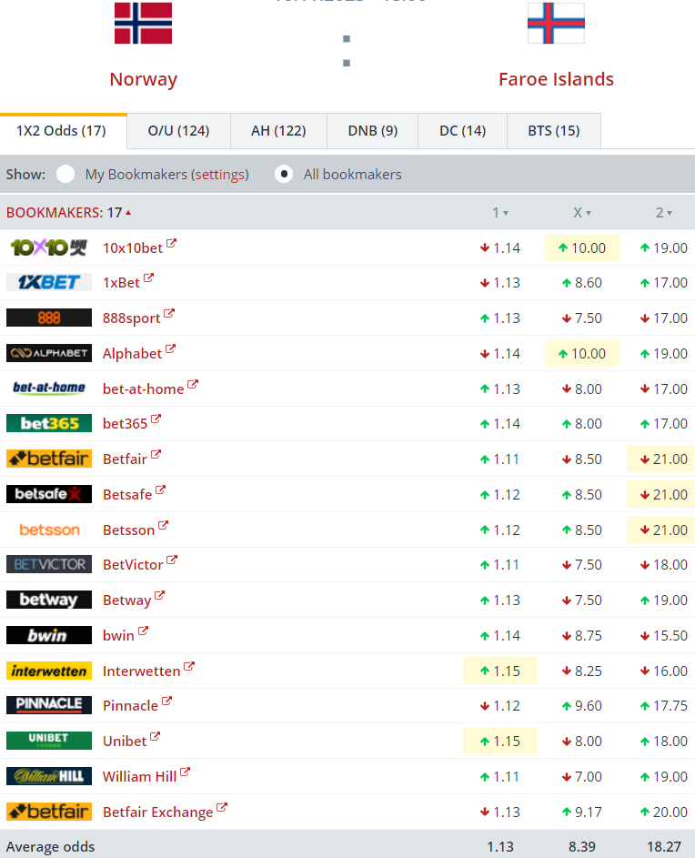Open external link icon next to Betway
Viewport: 695px width, 858px height.
[160, 597]
